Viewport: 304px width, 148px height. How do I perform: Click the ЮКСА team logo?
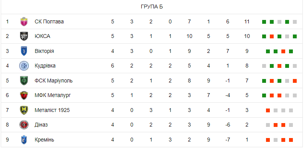click(24, 36)
